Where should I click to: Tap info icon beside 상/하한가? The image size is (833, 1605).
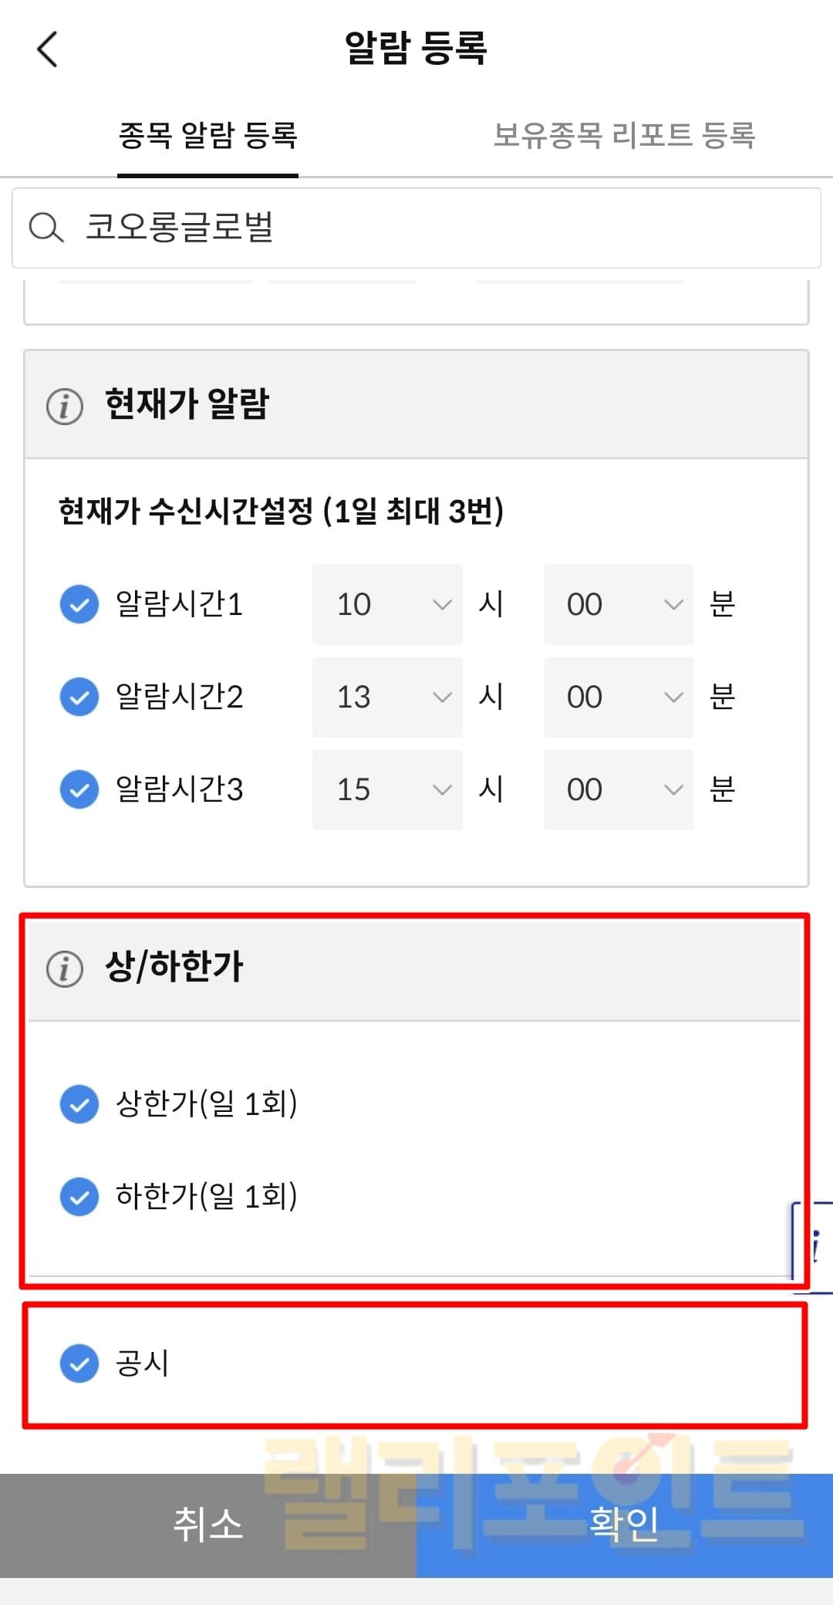[x=65, y=968]
